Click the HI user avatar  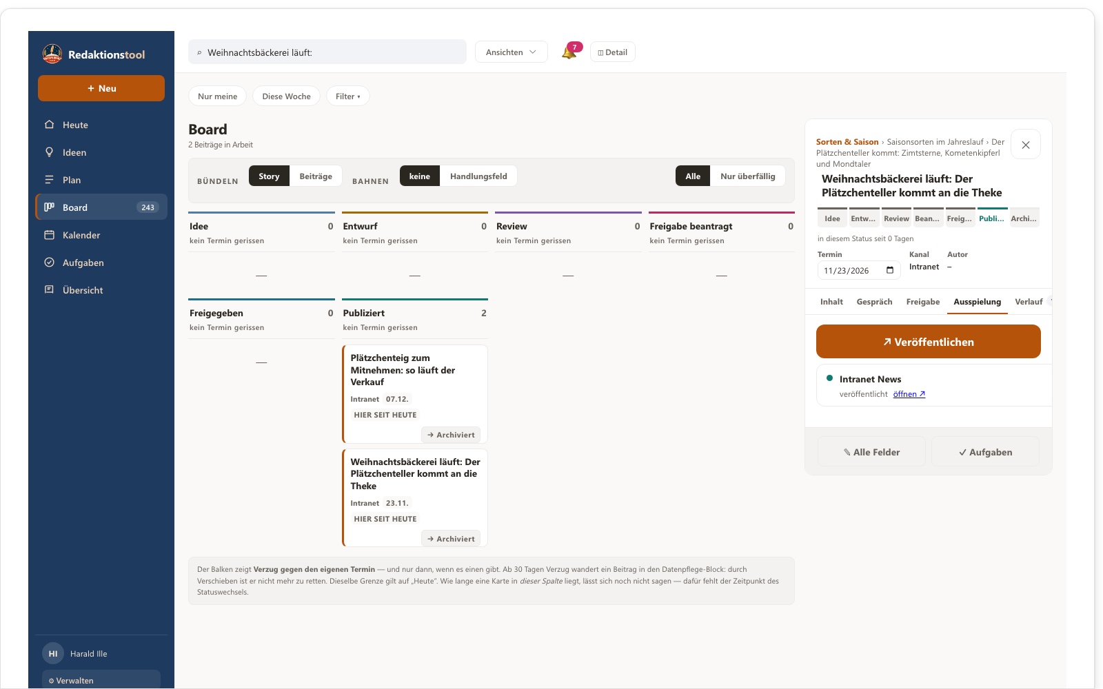click(x=53, y=654)
